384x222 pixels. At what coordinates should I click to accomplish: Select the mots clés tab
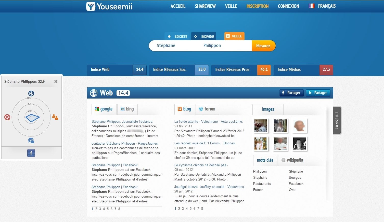[265, 160]
